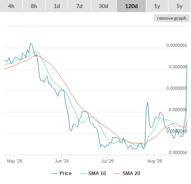Click the remove graph button
191x184 pixels.
pos(172,18)
